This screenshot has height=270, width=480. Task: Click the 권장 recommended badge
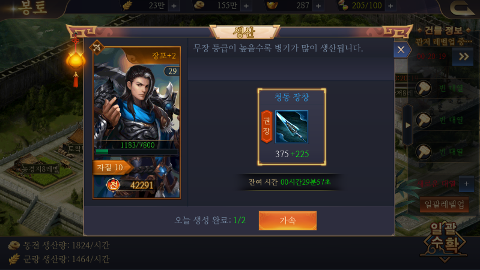tap(267, 126)
